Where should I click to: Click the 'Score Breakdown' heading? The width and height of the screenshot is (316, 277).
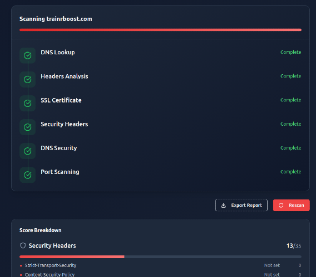point(41,230)
